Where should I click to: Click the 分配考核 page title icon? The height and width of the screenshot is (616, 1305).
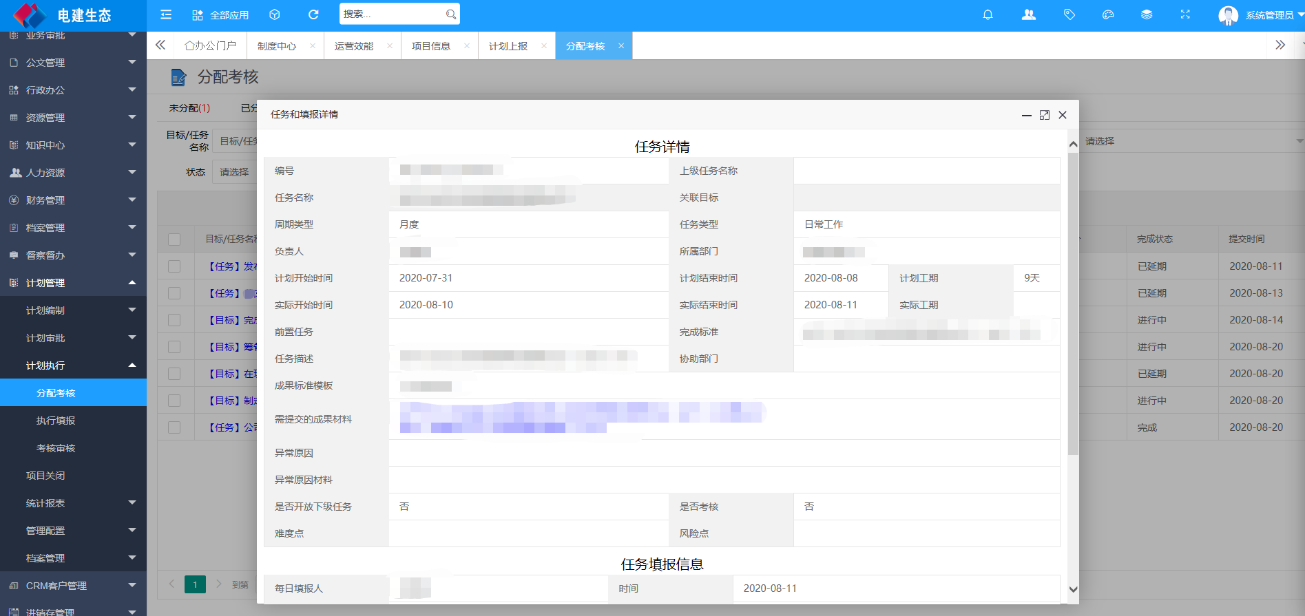click(178, 77)
